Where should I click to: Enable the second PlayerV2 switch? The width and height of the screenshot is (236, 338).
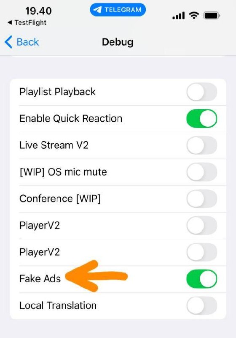[201, 252]
